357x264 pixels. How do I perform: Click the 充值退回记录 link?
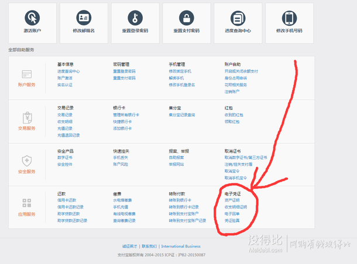[x=68, y=136]
